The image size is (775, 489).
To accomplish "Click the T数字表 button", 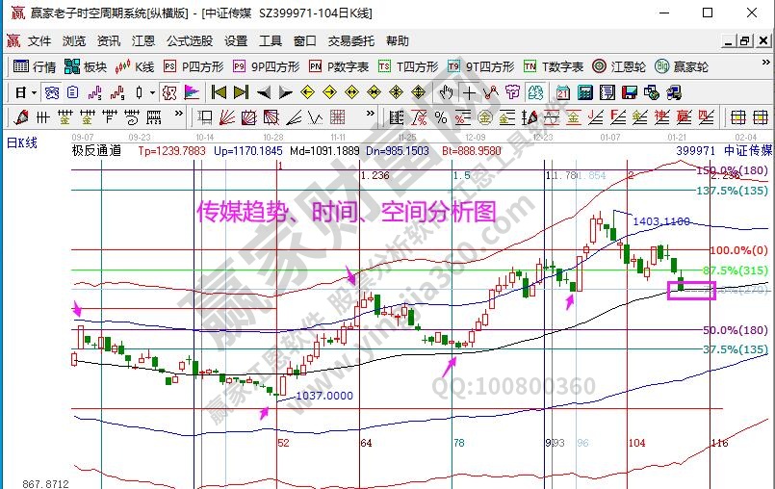I will point(554,67).
